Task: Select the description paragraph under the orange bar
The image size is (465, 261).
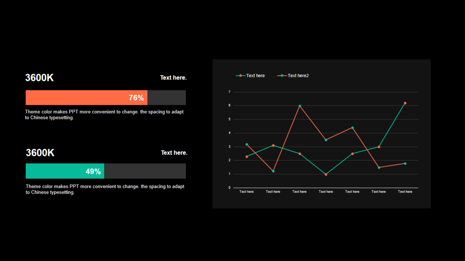Action: [x=104, y=115]
